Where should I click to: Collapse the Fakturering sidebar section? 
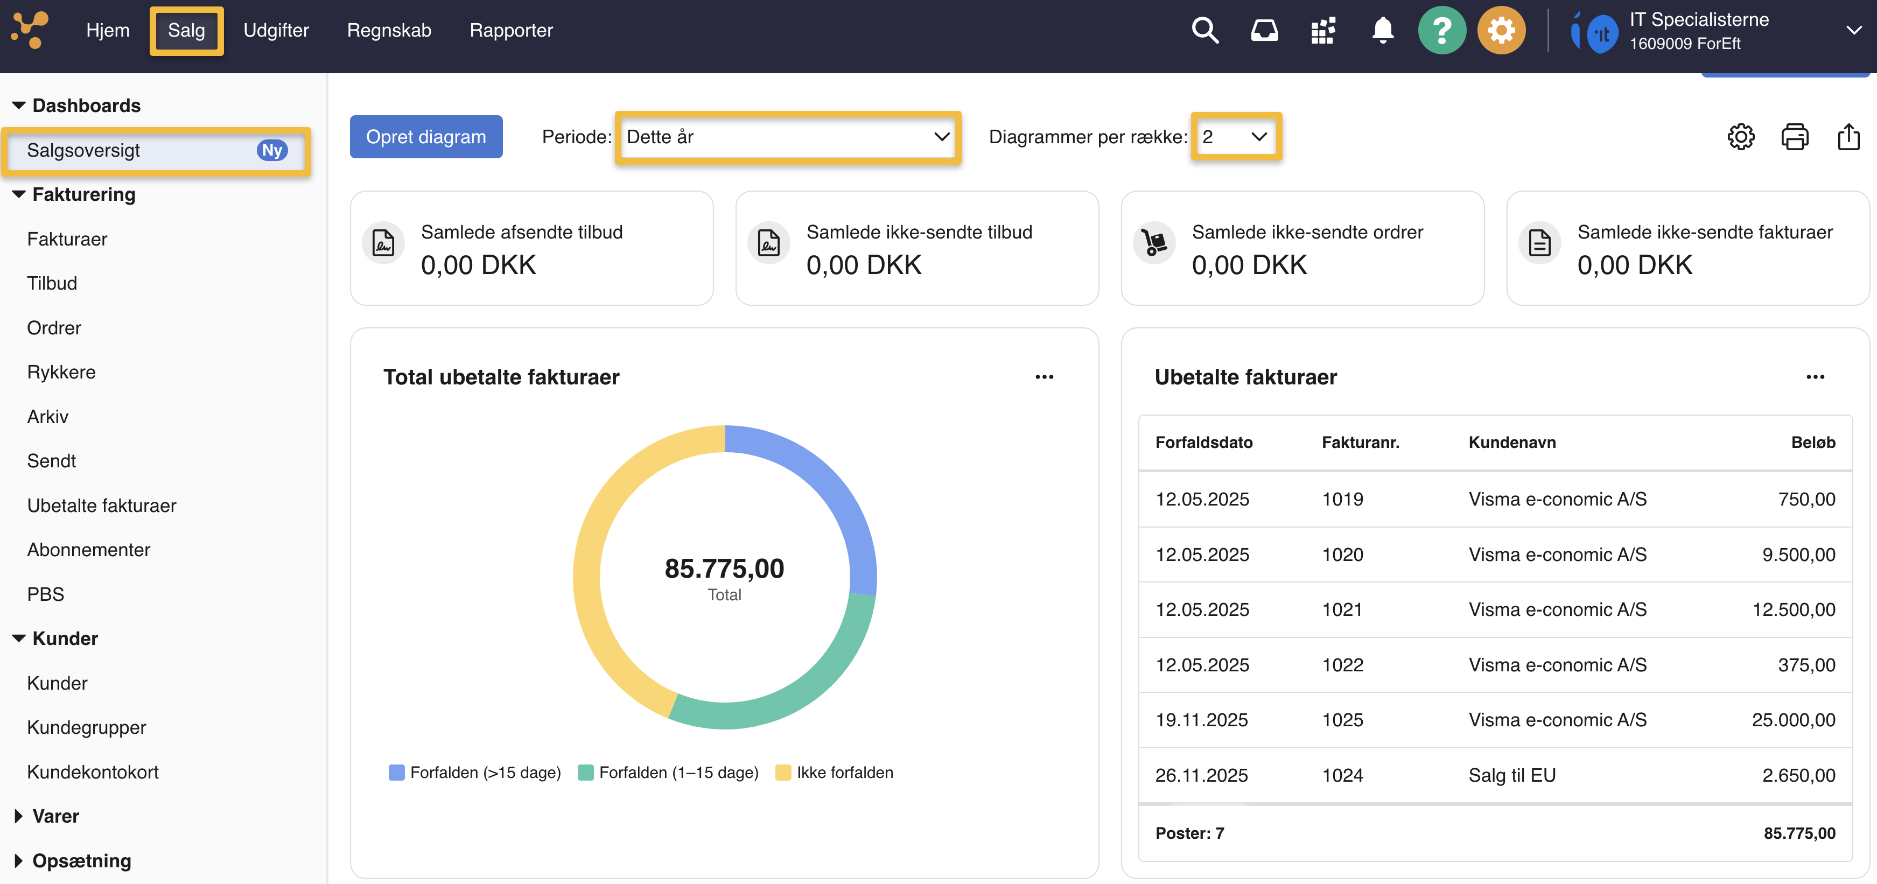tap(19, 194)
